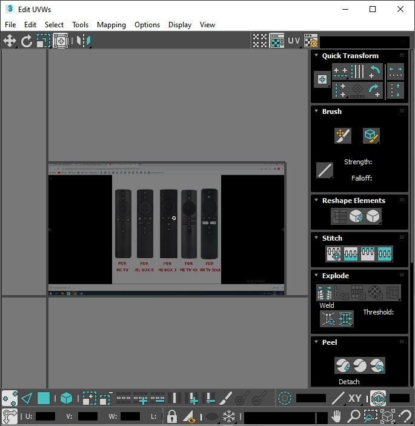
Task: Click Stitch to Average icon
Action: coord(351,254)
